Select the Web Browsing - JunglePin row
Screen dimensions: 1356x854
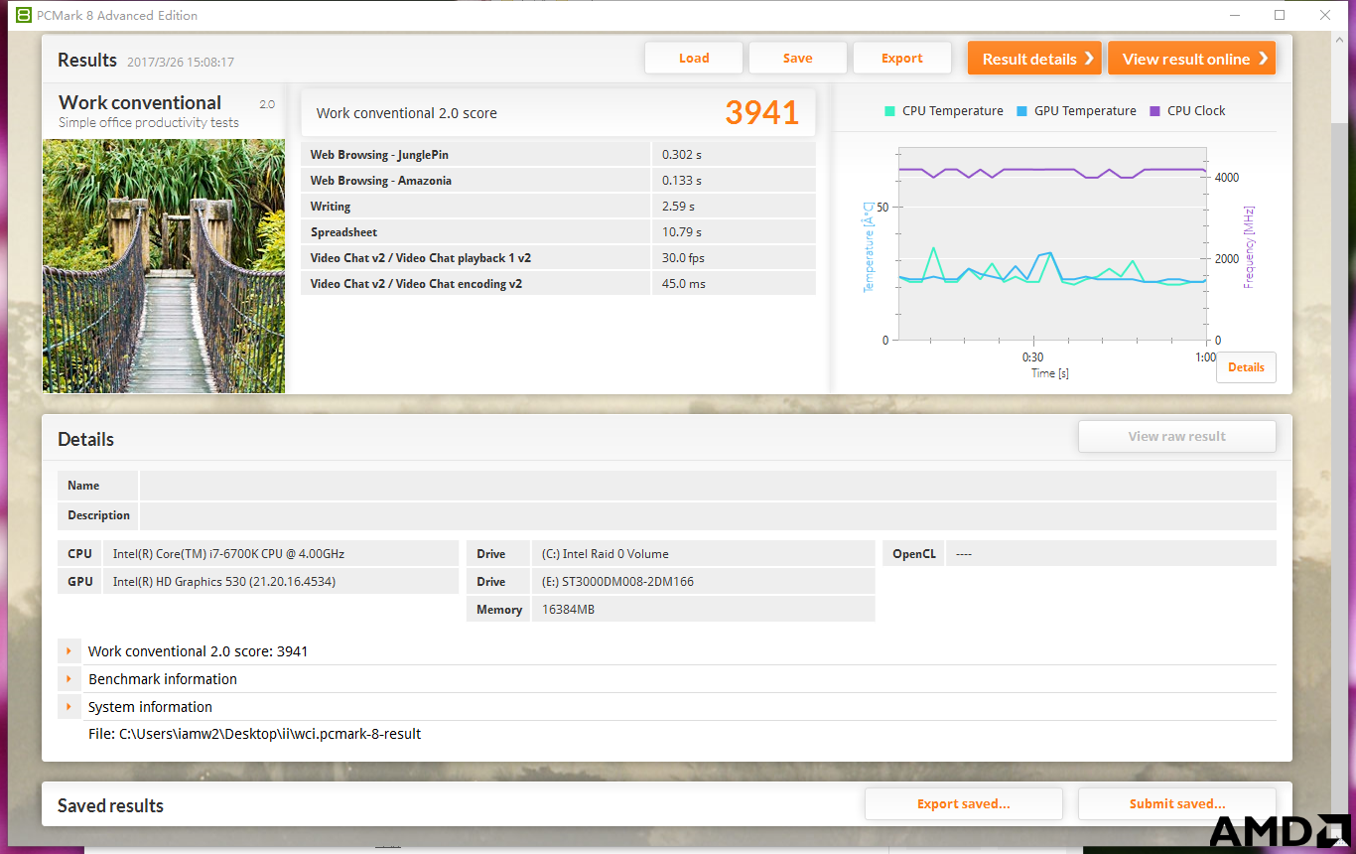558,155
